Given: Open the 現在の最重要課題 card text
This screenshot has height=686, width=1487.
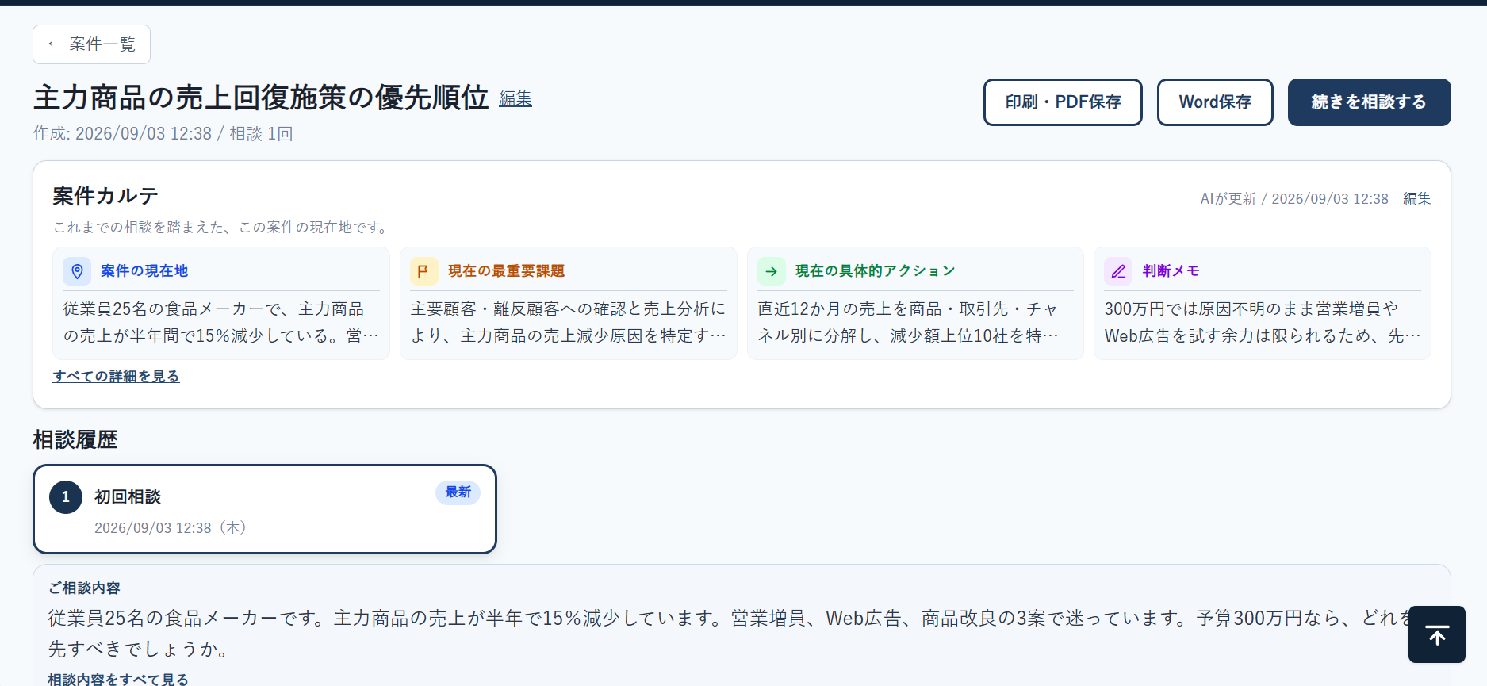Looking at the screenshot, I should (x=569, y=322).
